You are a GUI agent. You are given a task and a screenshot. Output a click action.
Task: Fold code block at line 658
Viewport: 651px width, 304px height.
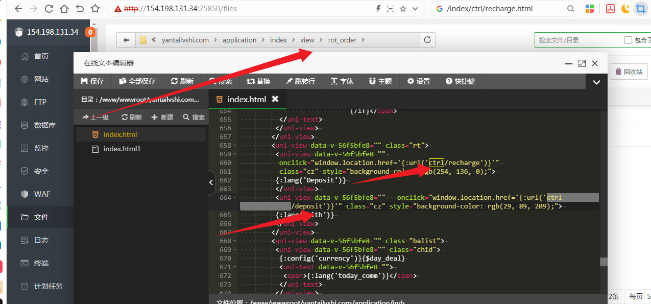coord(235,146)
